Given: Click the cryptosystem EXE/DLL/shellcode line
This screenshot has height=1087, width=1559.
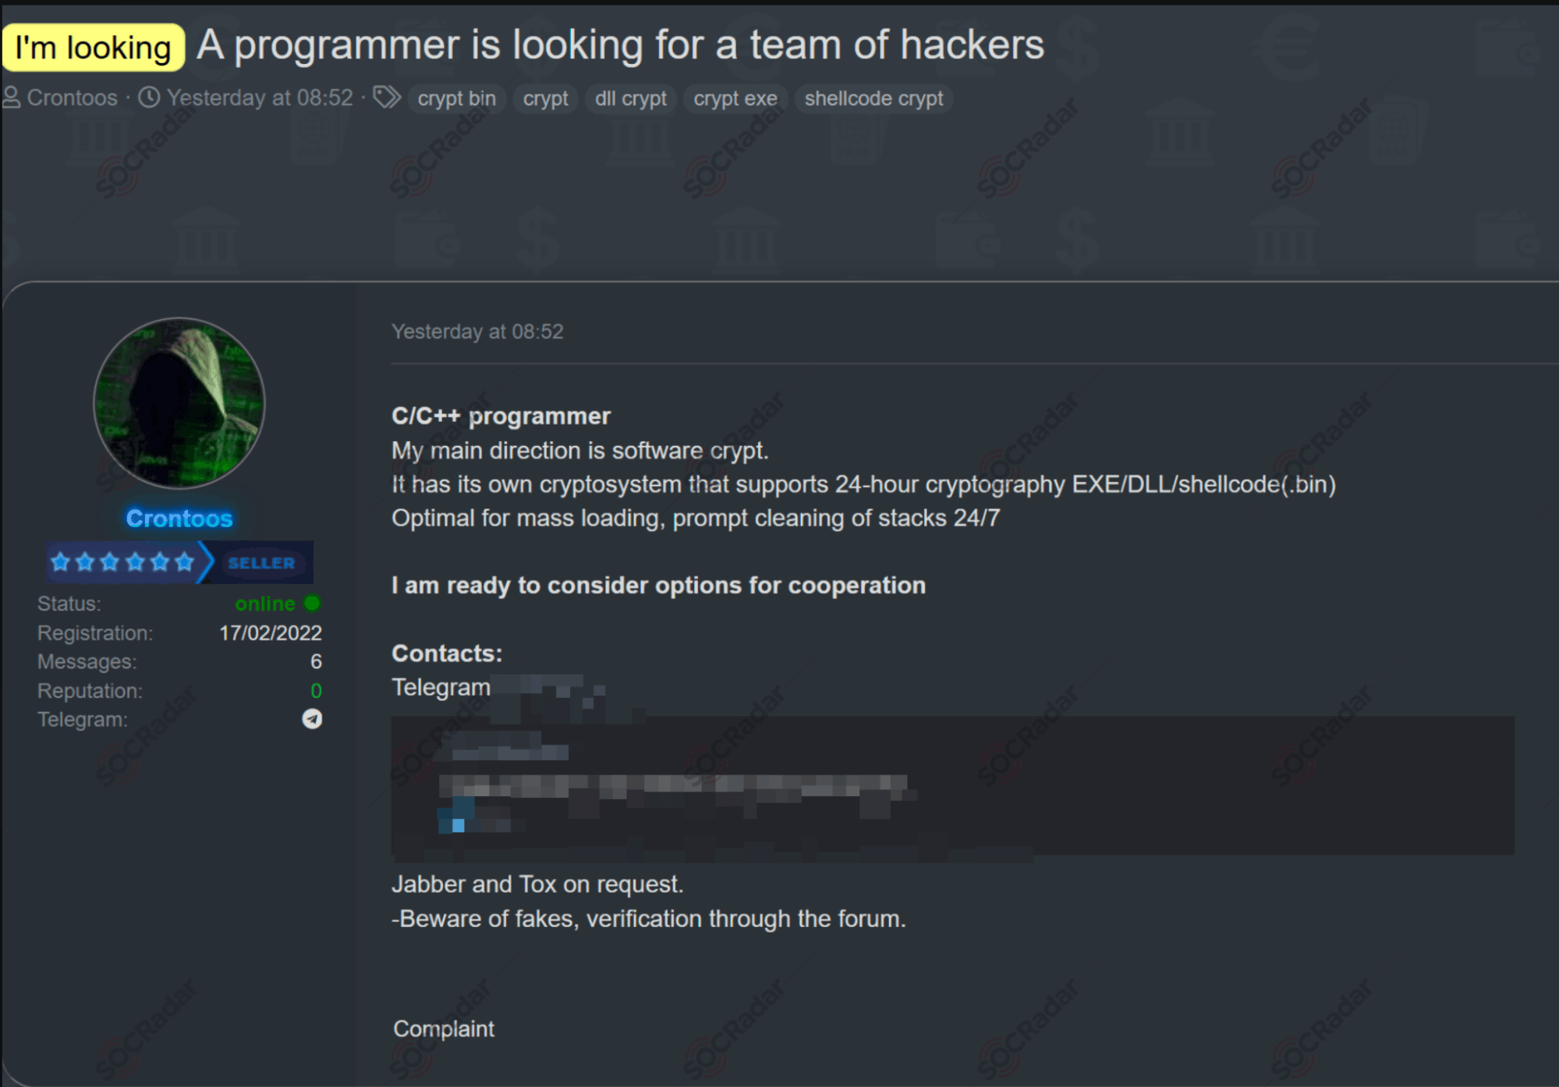Looking at the screenshot, I should [863, 484].
